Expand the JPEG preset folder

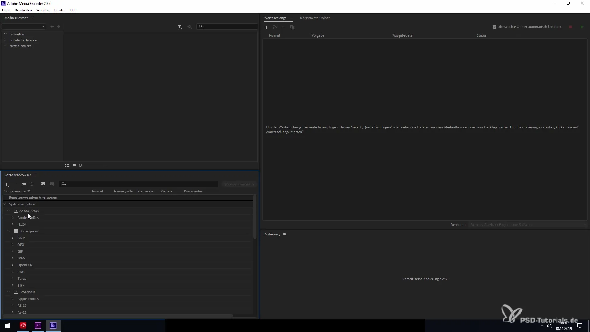[x=13, y=258]
